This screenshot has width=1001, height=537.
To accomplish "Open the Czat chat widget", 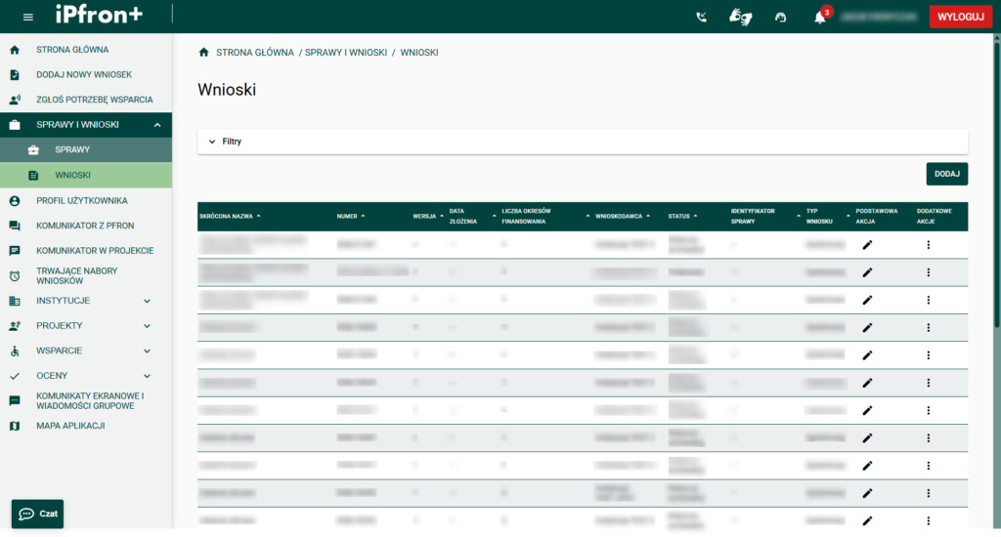I will pos(37,514).
